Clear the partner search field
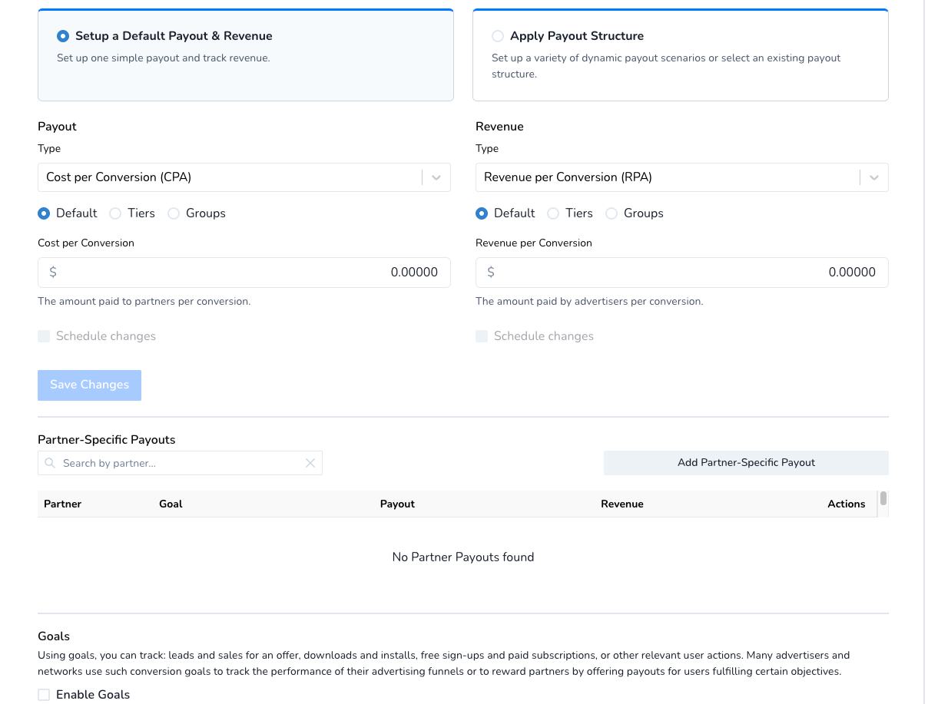The height and width of the screenshot is (704, 928). click(310, 463)
